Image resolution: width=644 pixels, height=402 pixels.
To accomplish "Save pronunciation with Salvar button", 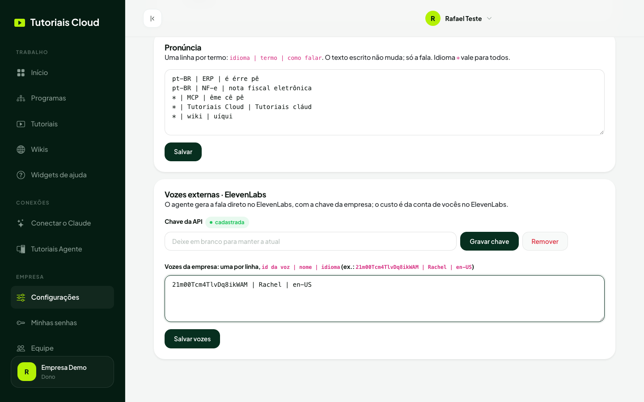I will click(183, 152).
